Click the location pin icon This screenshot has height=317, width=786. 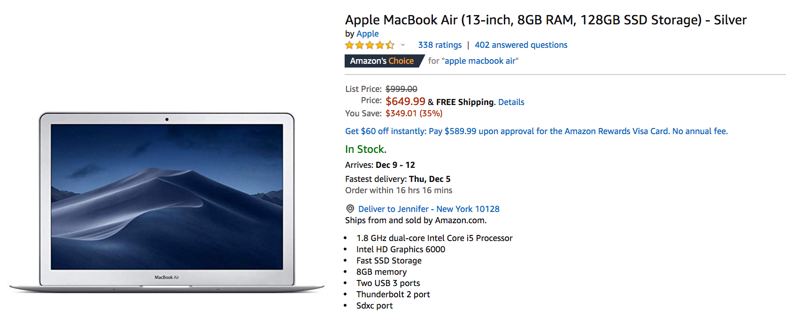350,209
